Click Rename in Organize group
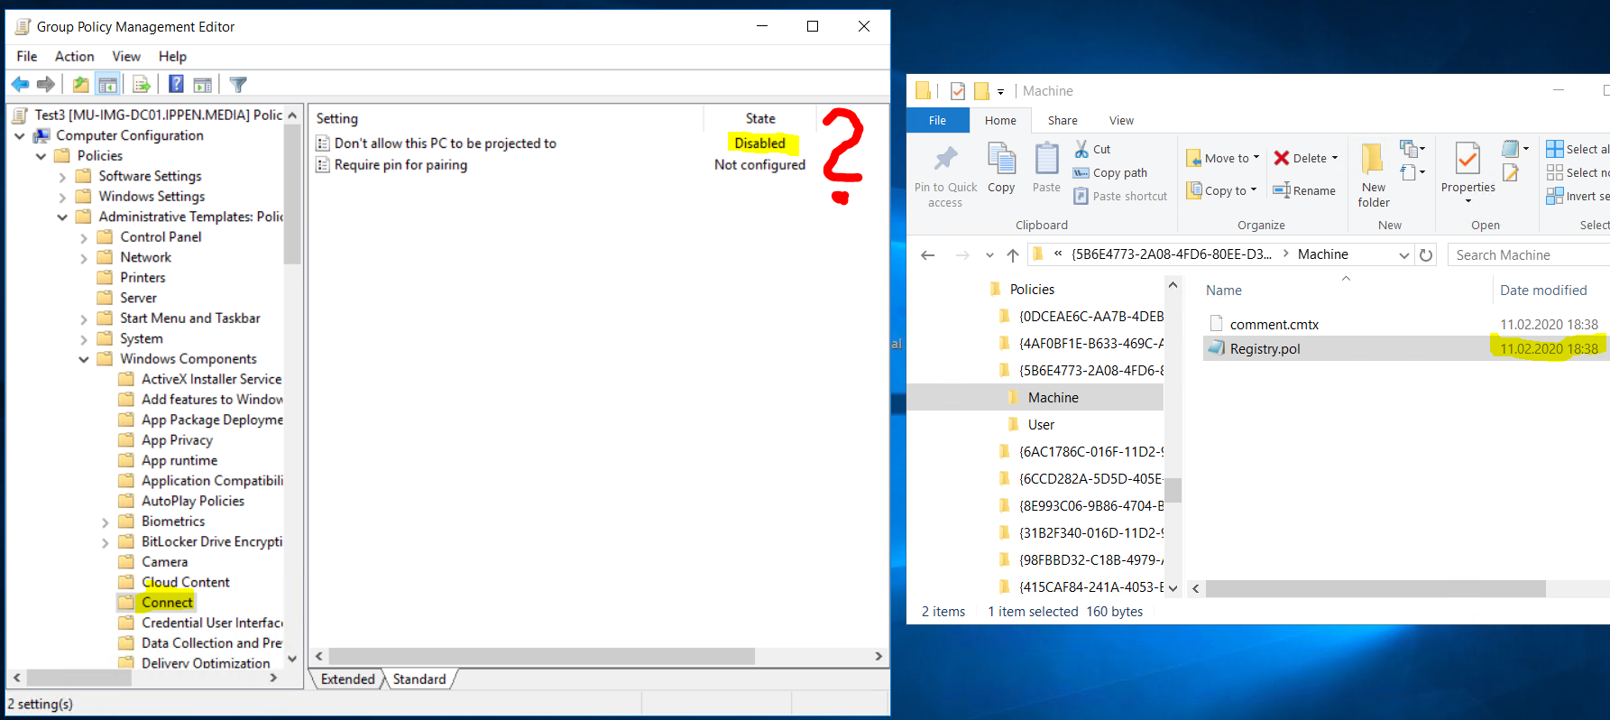Viewport: 1610px width, 720px height. click(x=1304, y=190)
